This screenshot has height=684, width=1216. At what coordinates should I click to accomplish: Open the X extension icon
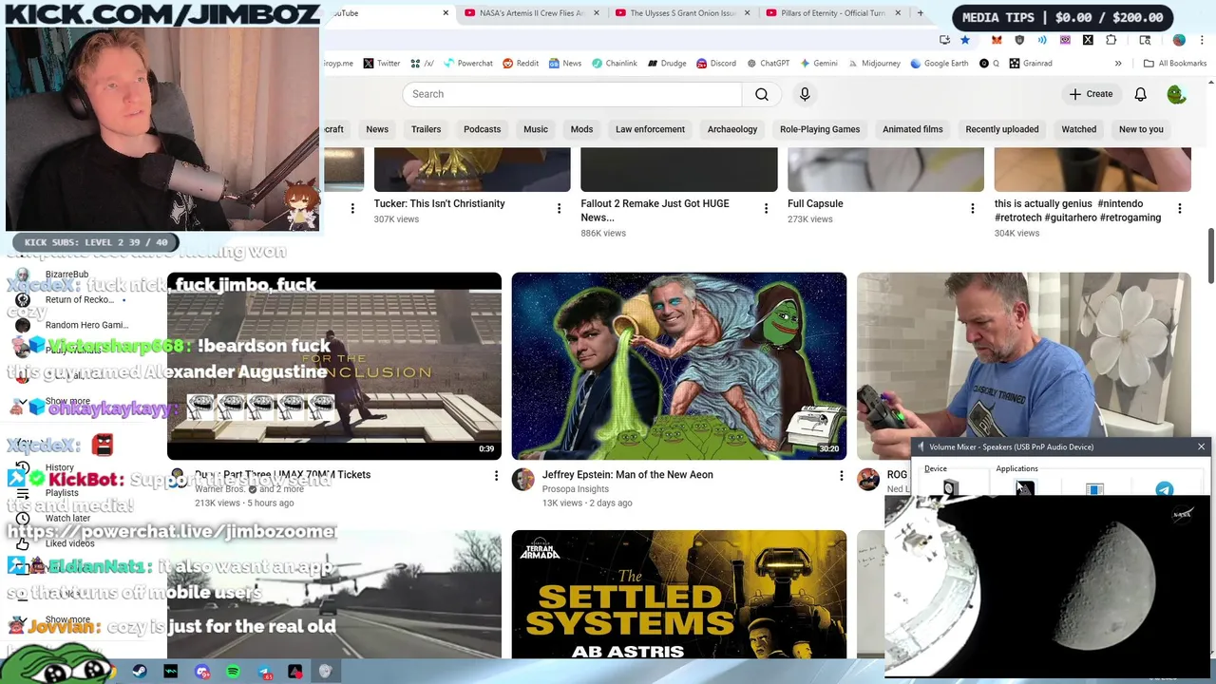coord(1088,40)
